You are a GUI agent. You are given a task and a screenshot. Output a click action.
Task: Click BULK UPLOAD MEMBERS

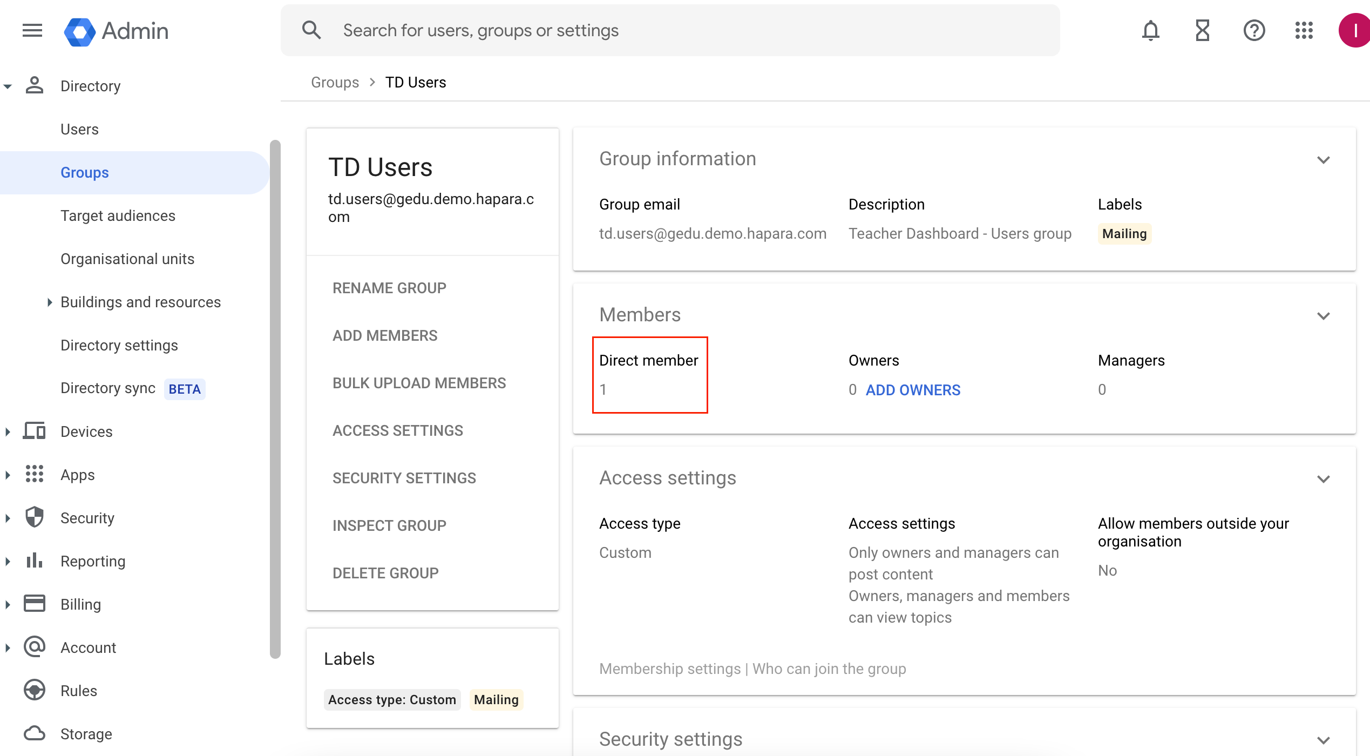tap(419, 383)
